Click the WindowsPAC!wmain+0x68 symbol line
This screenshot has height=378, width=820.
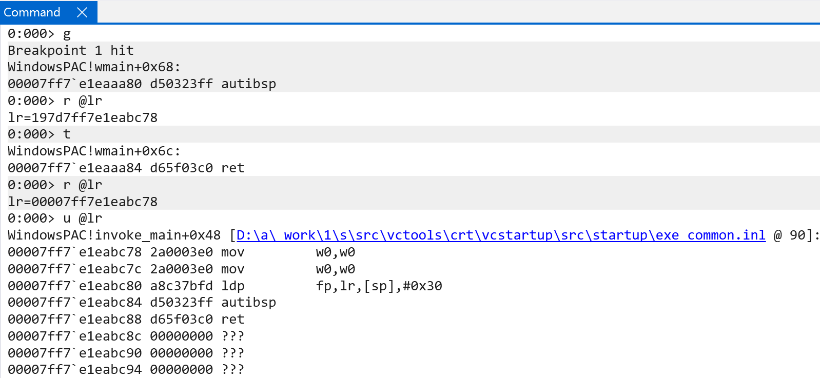pos(94,67)
